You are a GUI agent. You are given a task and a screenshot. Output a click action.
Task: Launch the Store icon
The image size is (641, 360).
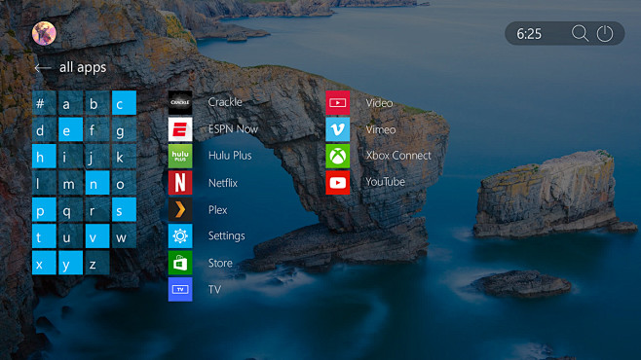(180, 263)
